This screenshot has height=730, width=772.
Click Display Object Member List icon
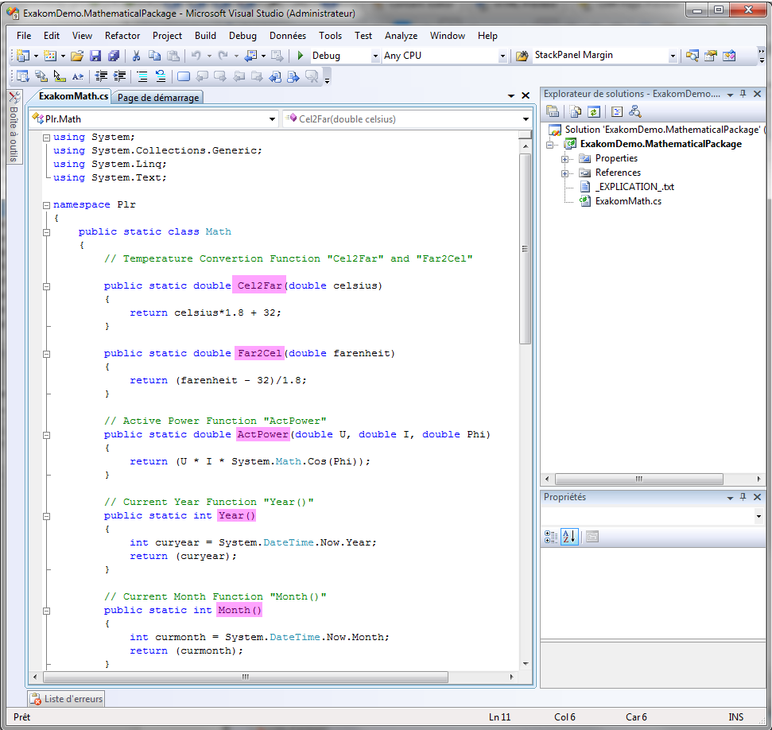coord(22,76)
